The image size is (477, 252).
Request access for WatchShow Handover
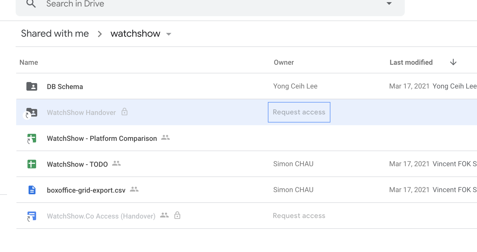299,112
